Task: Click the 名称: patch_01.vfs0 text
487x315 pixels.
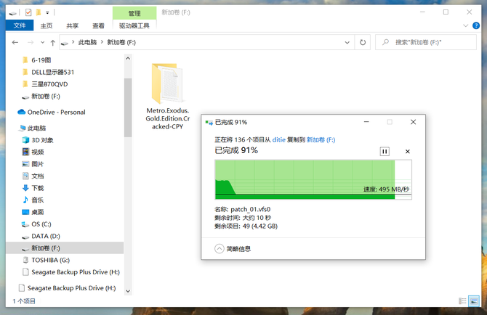Action: [x=242, y=209]
